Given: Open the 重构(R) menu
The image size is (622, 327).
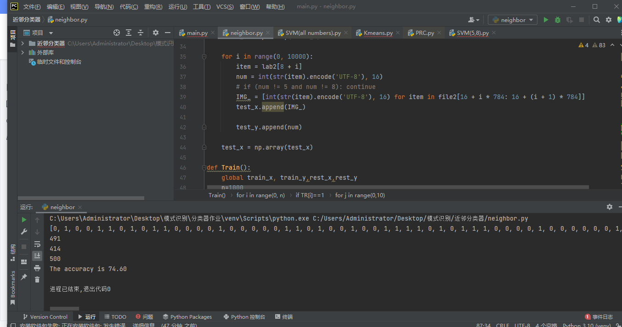Looking at the screenshot, I should 153,6.
